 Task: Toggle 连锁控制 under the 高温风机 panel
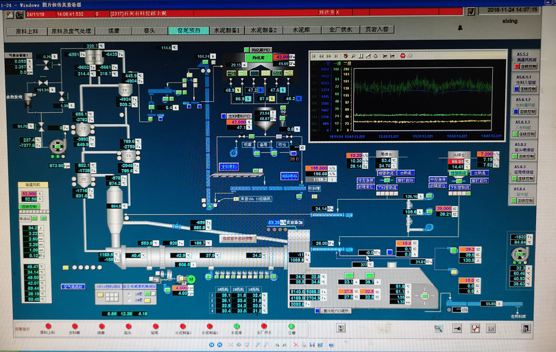(29, 207)
